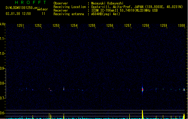Click the 0.8 kHz frequency tick label

pyautogui.click(x=2, y=83)
